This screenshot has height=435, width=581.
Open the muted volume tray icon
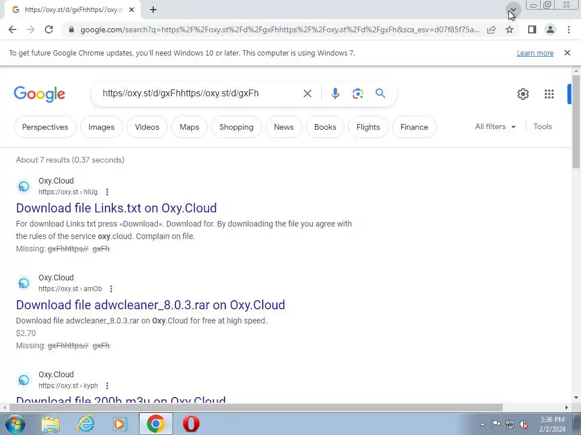[x=524, y=424]
